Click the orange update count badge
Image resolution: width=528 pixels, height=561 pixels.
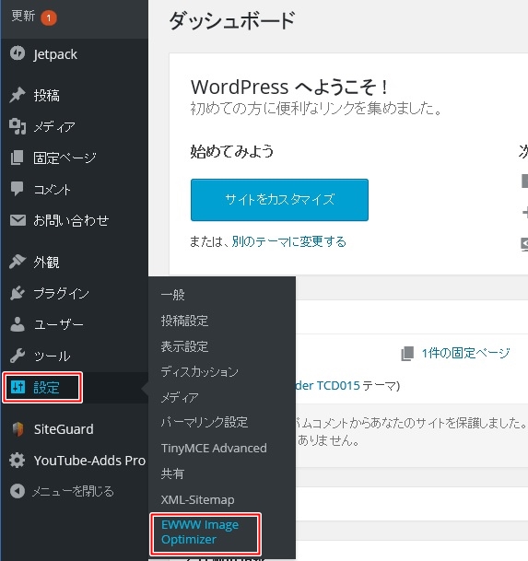click(x=49, y=18)
